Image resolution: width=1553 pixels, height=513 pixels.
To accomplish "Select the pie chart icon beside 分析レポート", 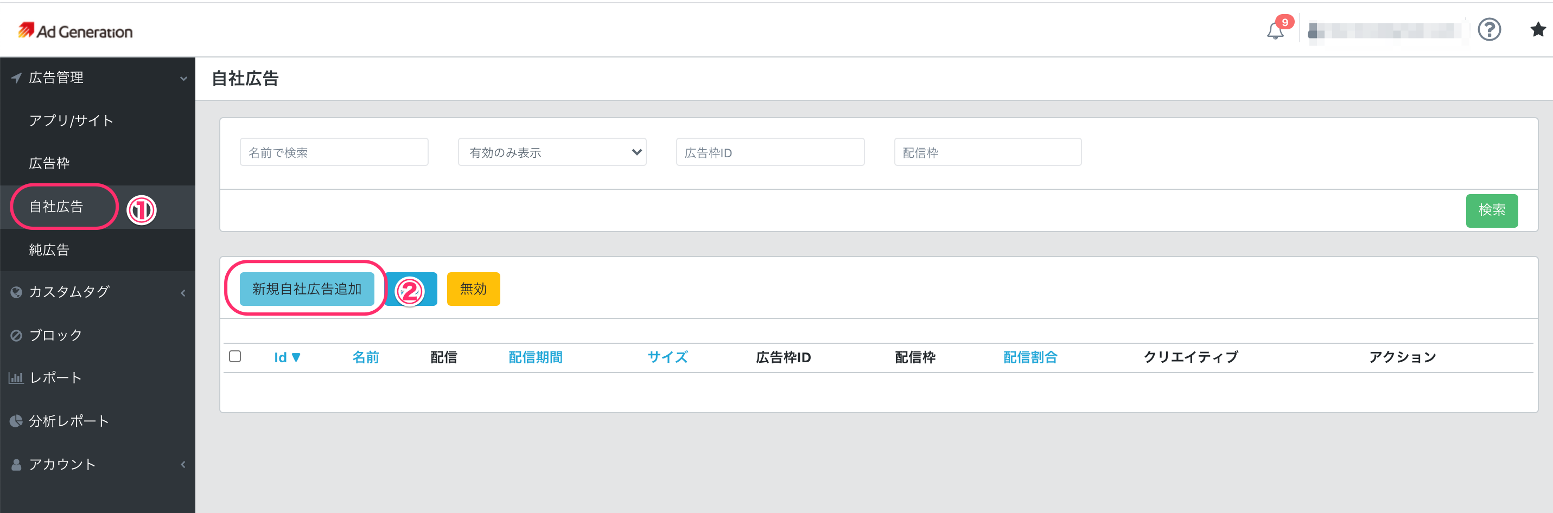I will click(x=15, y=421).
